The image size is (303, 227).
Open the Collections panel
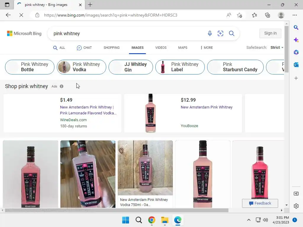pos(267,15)
